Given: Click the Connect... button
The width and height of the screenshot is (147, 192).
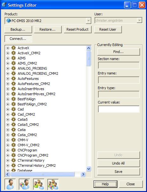Looking at the screenshot, I should pyautogui.click(x=18, y=39).
